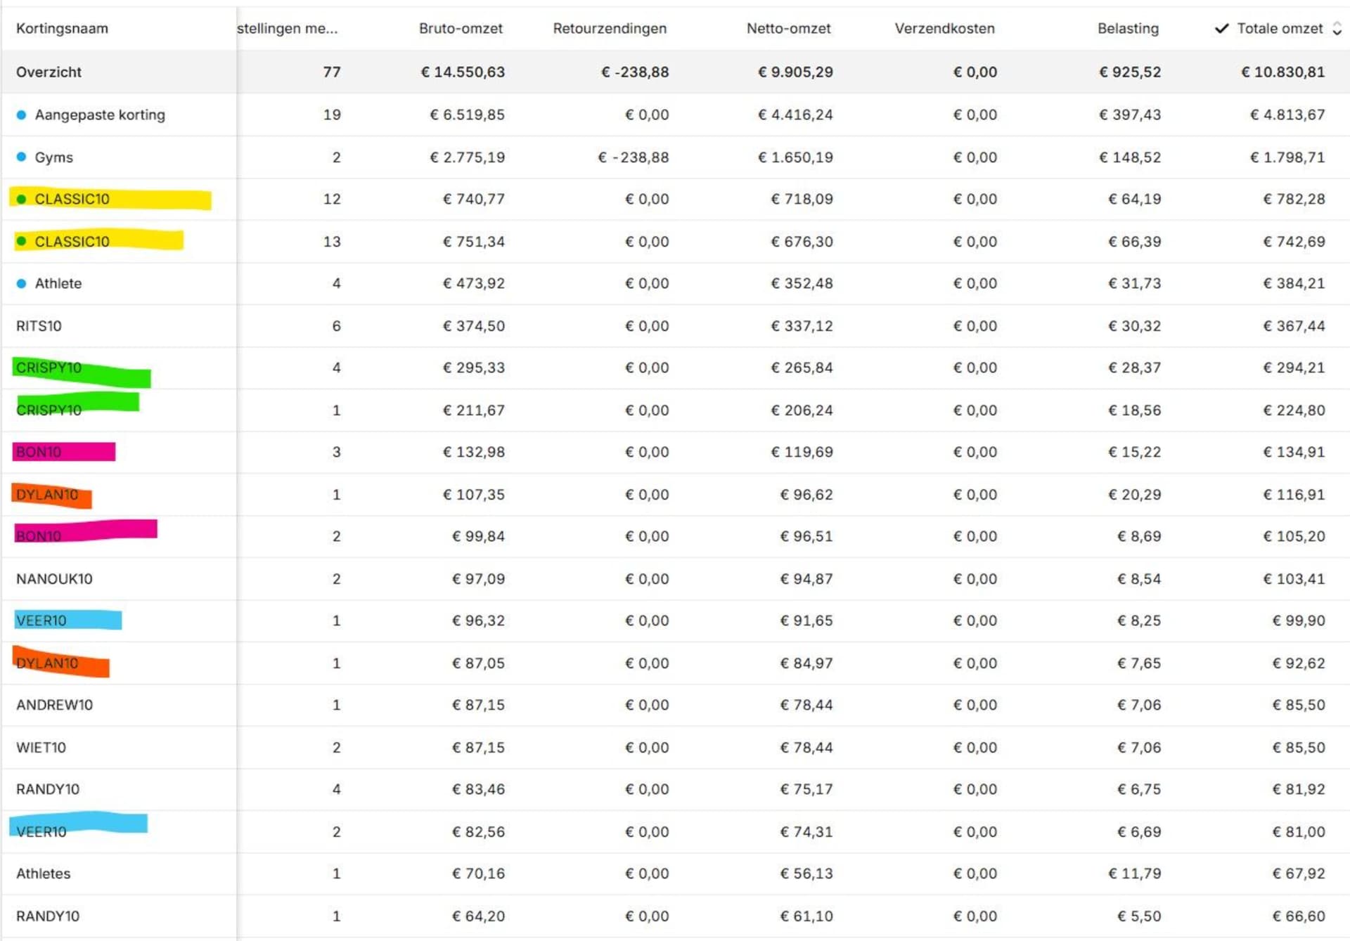Screen dimensions: 1350x941
Task: Click the Verzendkosten column header
Action: pos(944,28)
